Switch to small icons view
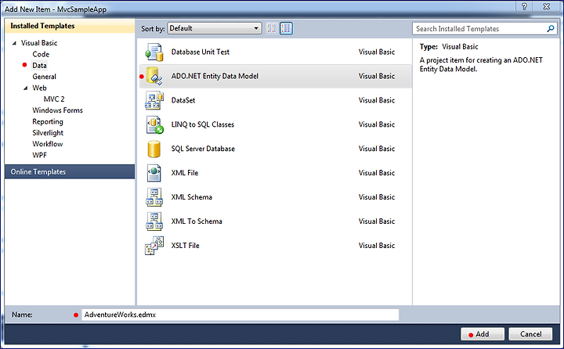 click(x=272, y=28)
